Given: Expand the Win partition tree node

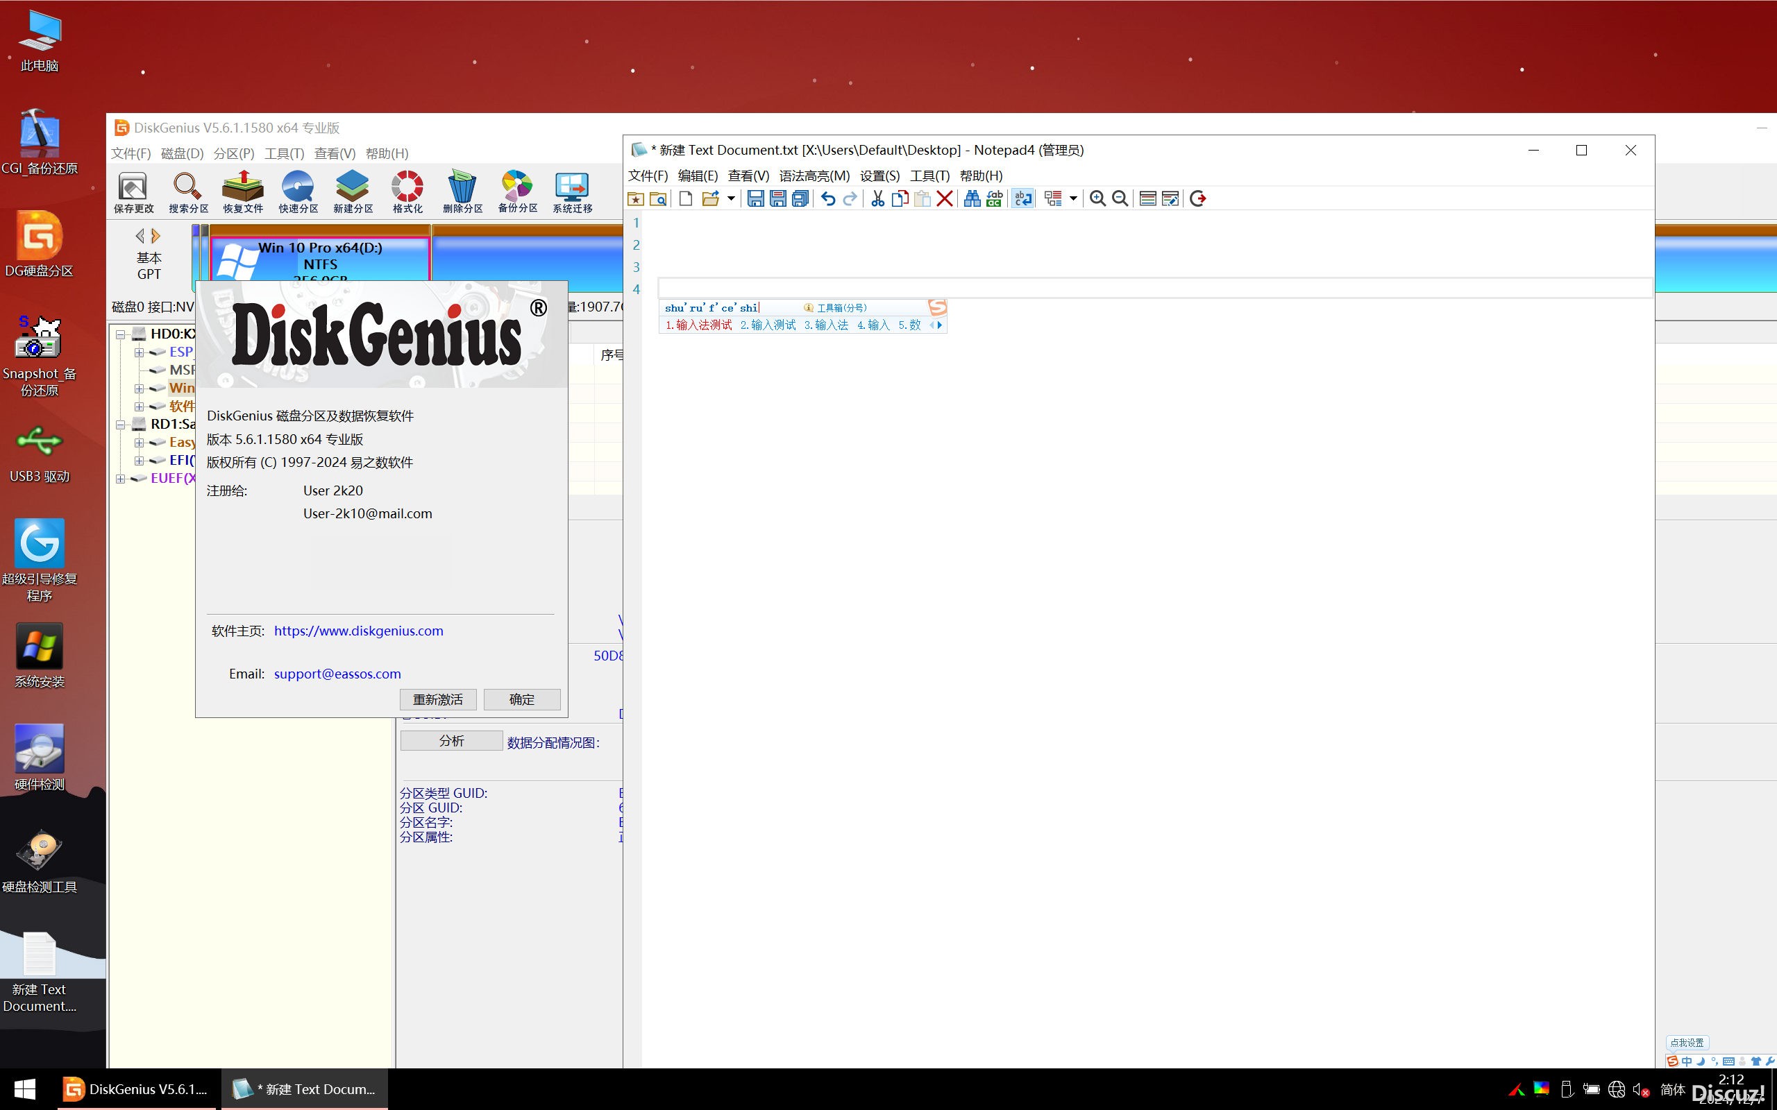Looking at the screenshot, I should click(139, 388).
